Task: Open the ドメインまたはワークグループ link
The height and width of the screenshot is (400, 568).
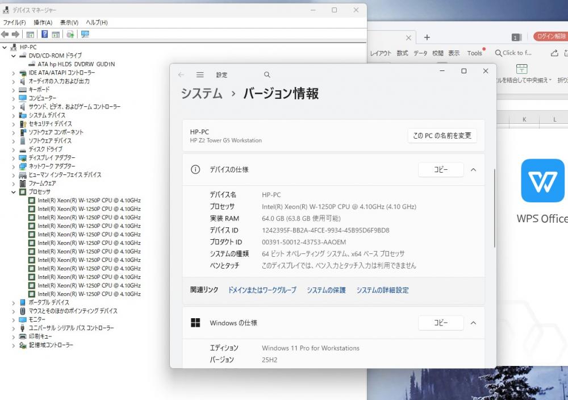Action: 262,290
